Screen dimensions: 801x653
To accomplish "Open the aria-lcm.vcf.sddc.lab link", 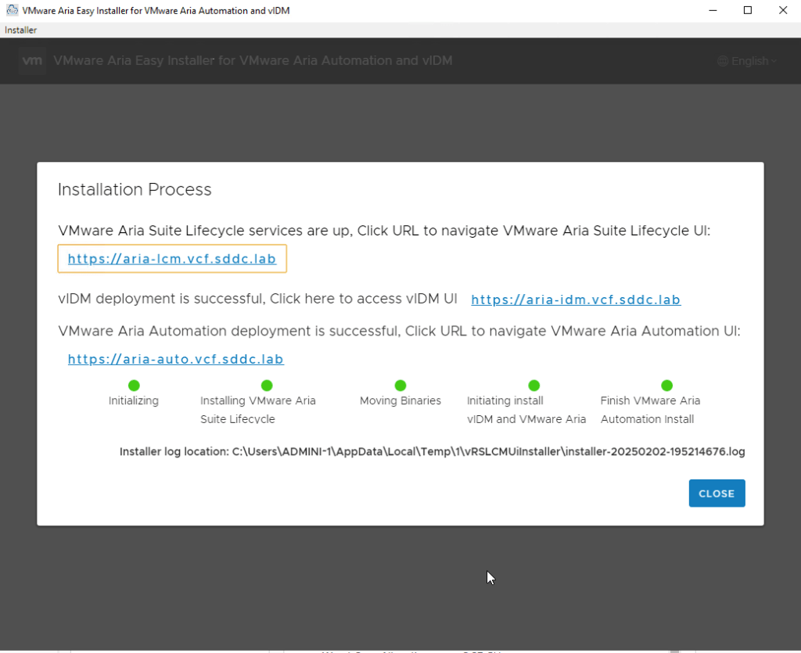I will click(172, 259).
